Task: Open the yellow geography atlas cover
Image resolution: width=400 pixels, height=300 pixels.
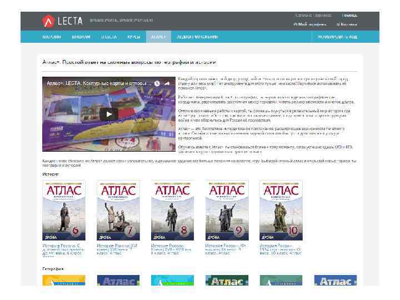Action: (x=64, y=280)
